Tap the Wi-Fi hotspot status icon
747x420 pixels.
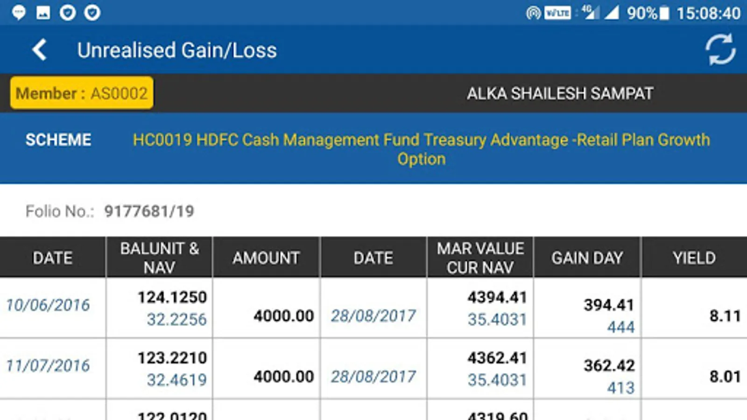[x=533, y=13]
